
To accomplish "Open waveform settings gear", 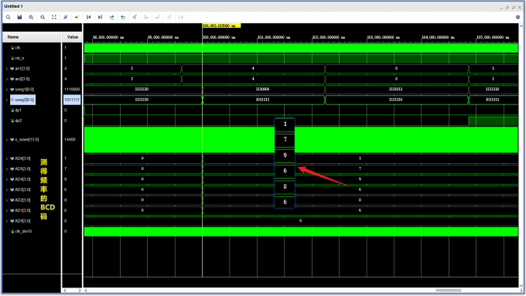I will tap(518, 17).
